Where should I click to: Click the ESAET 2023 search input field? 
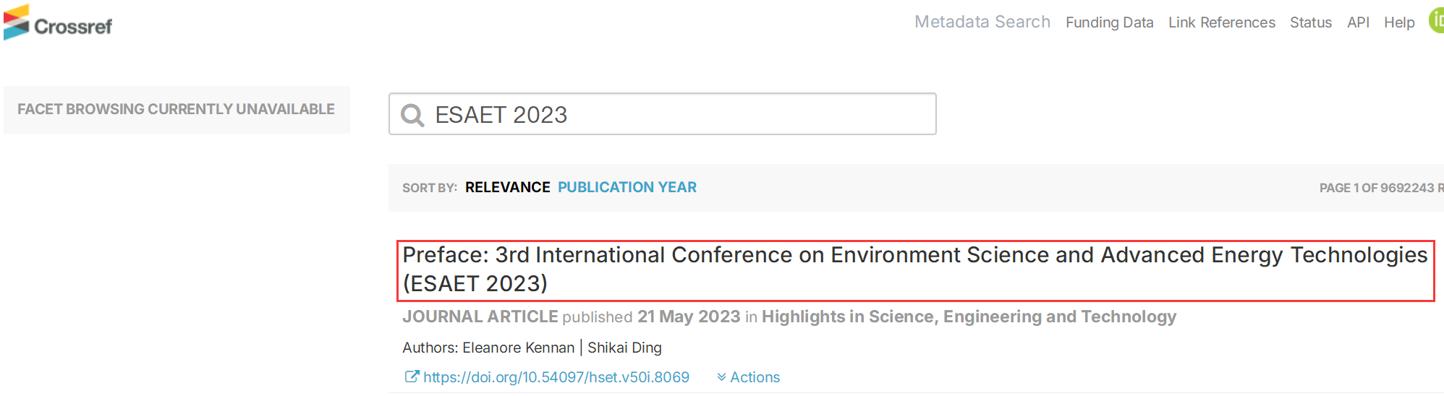[x=663, y=114]
